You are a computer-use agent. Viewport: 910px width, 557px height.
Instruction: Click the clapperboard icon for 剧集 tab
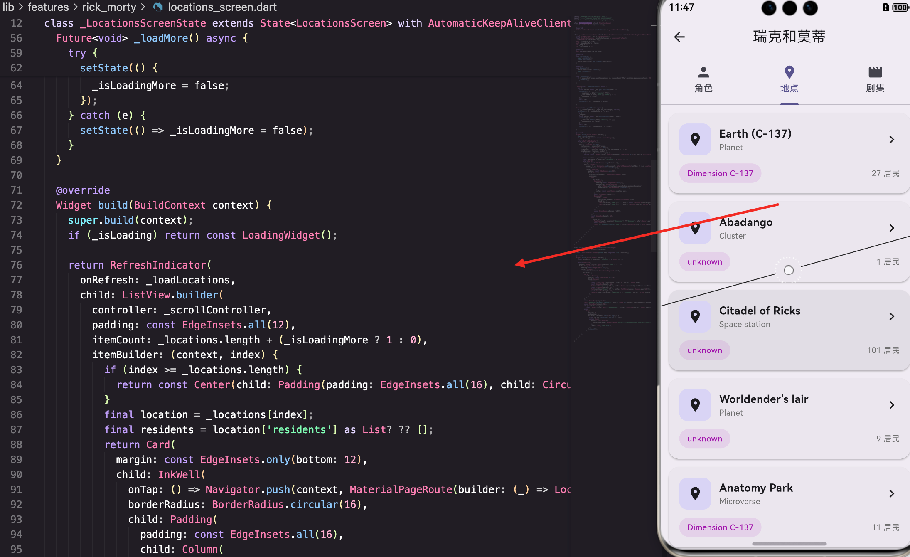pos(875,72)
